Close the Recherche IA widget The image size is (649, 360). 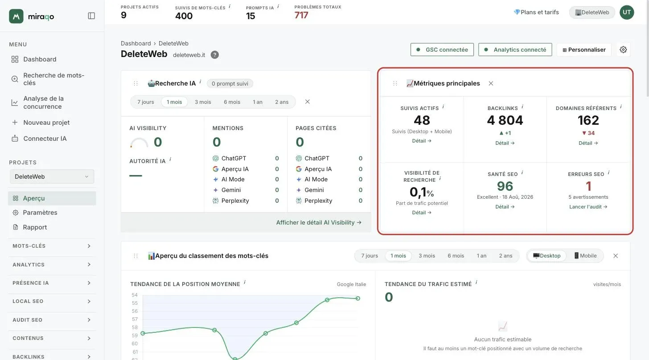click(x=308, y=102)
